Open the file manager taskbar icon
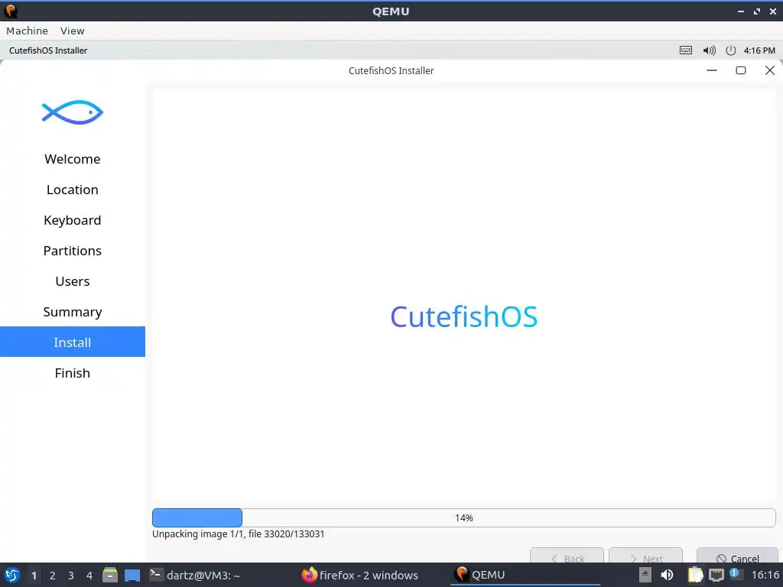 click(110, 575)
